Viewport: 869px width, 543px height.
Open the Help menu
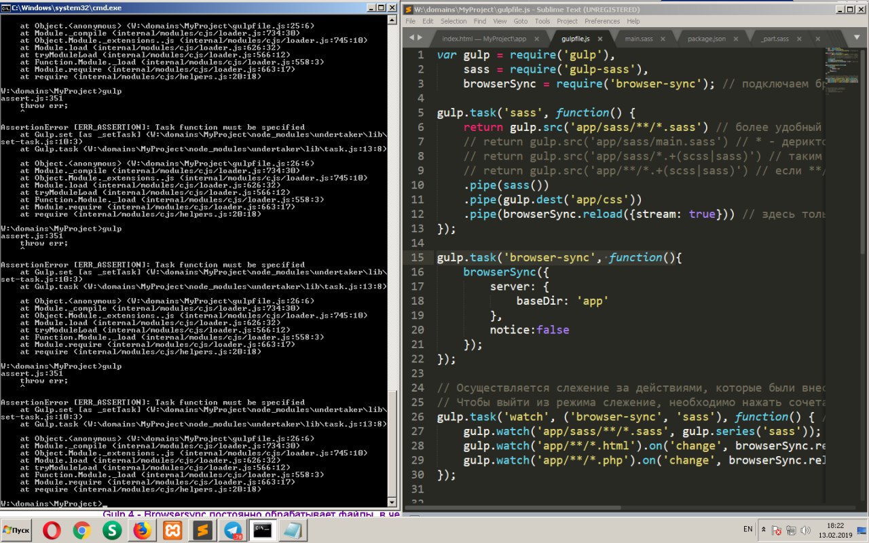tap(633, 21)
